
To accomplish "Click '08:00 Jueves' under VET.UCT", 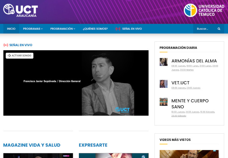I will pos(178,88).
